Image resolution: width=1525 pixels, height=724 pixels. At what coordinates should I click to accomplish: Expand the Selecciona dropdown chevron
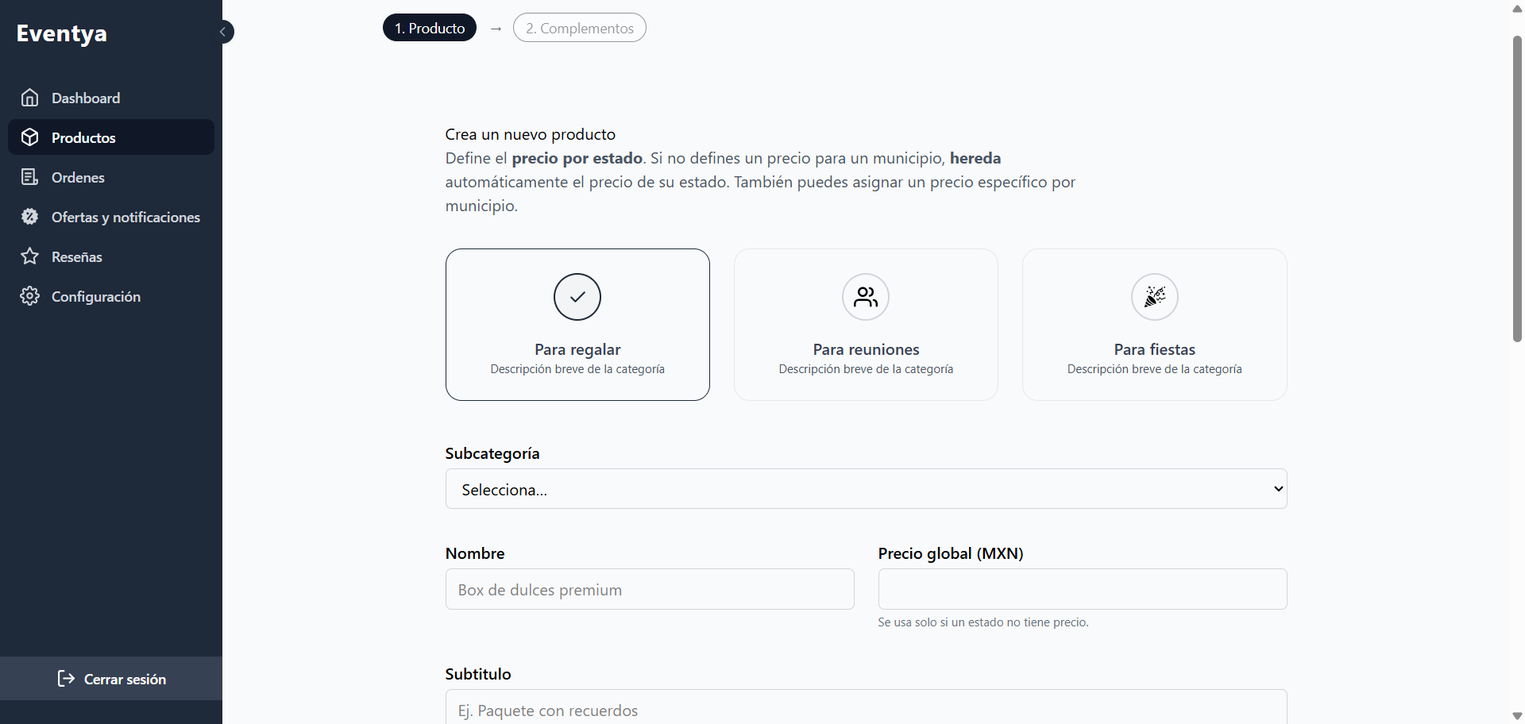coord(1276,489)
